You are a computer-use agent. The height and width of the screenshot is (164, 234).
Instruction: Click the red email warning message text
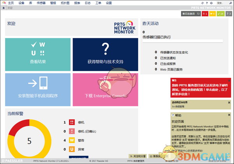[x=200, y=90]
